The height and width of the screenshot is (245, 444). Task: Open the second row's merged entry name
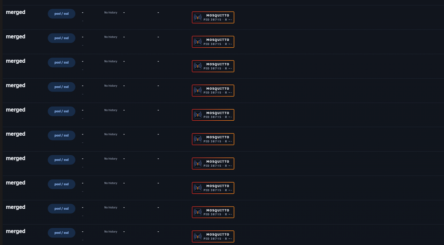16,37
